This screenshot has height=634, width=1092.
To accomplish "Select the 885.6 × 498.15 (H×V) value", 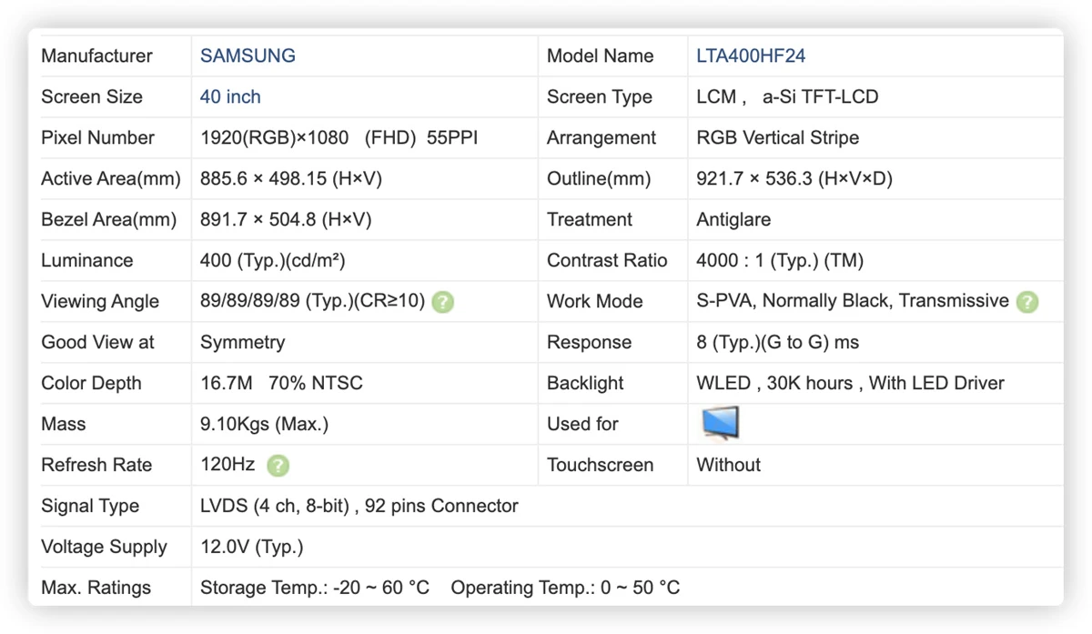I will click(291, 178).
